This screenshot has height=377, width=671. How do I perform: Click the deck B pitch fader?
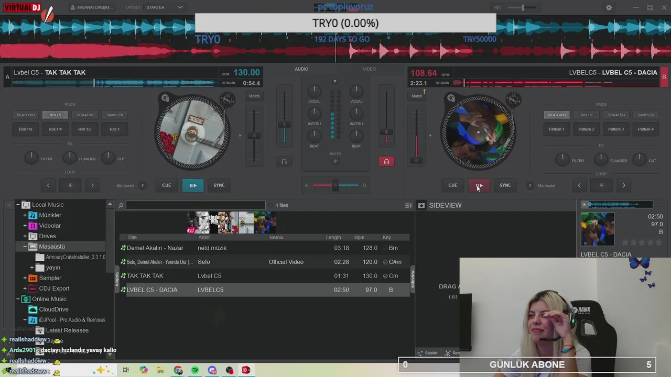click(x=417, y=160)
